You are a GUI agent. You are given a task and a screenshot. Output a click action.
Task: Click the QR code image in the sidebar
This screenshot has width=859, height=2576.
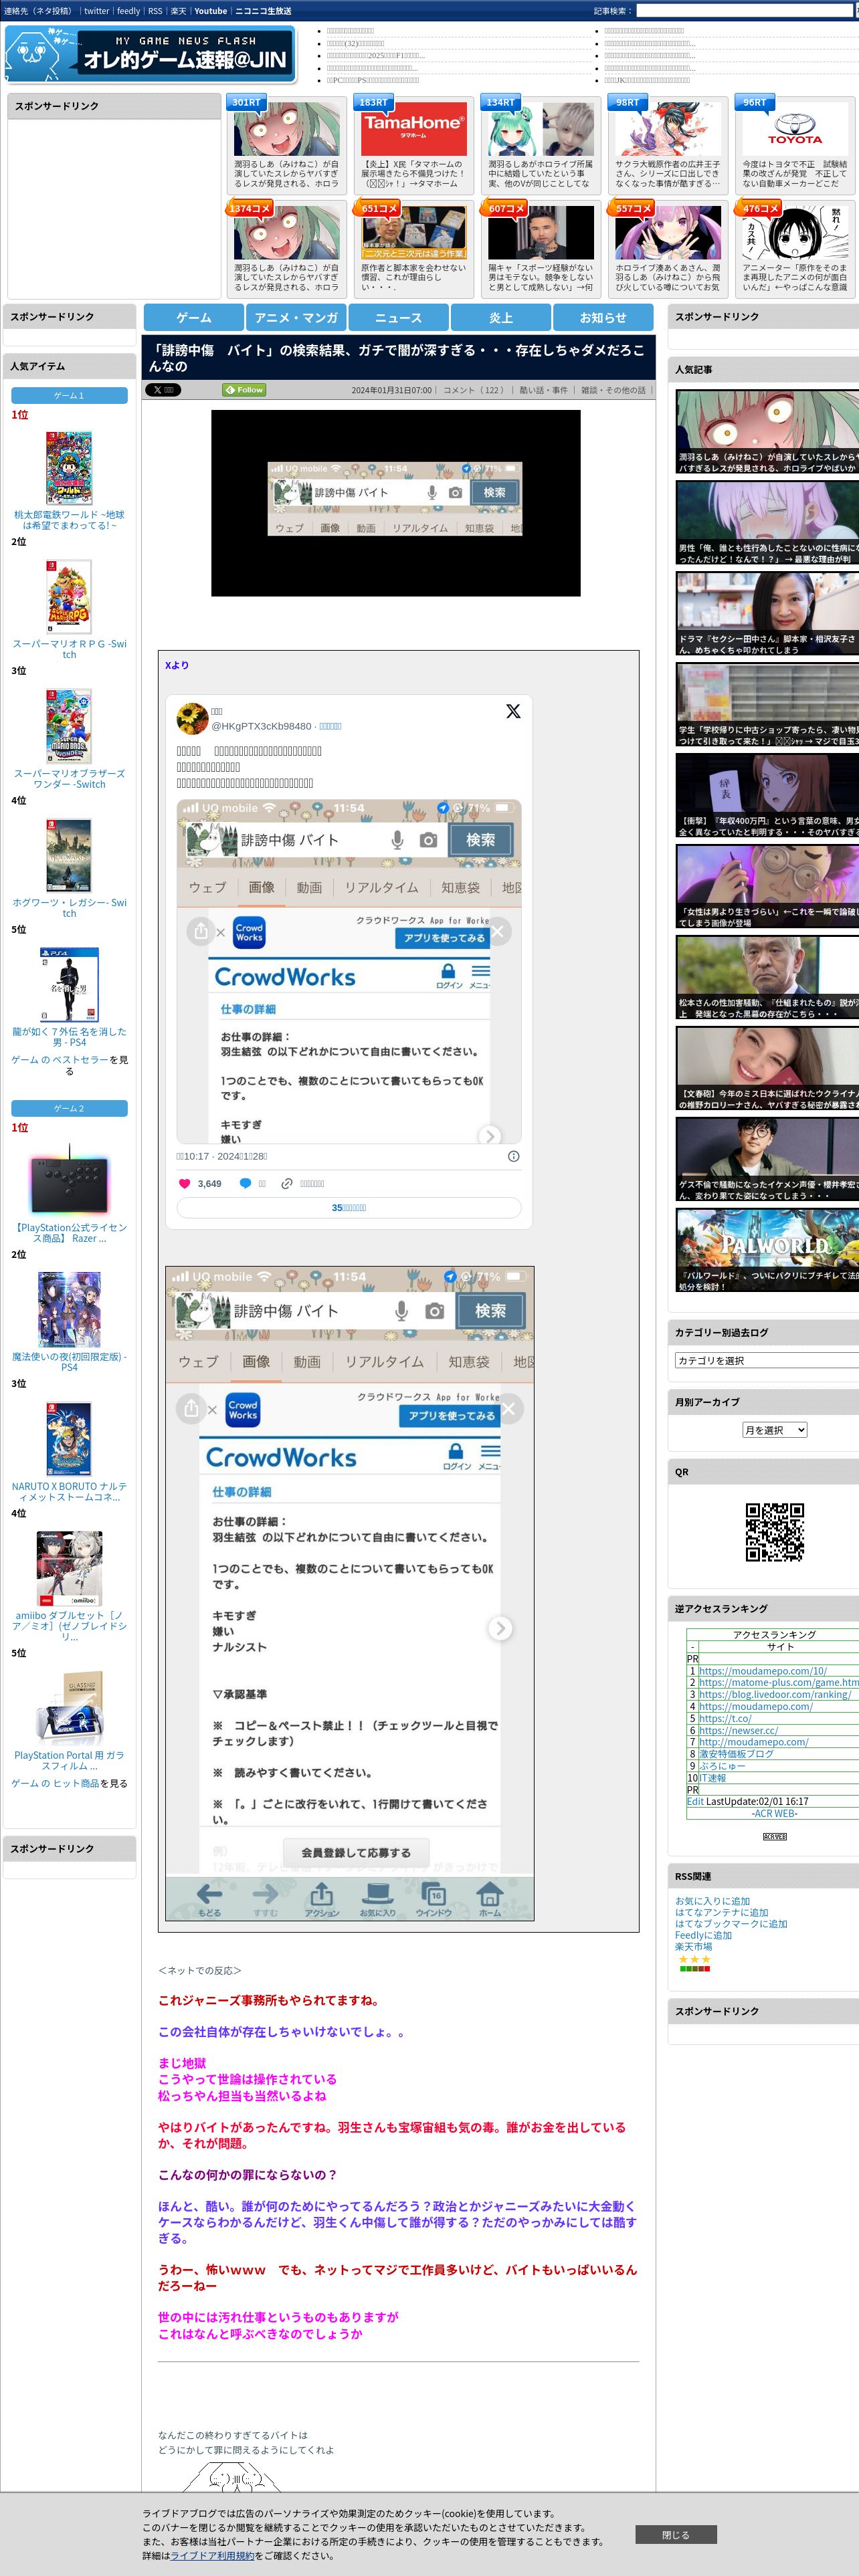[775, 1531]
